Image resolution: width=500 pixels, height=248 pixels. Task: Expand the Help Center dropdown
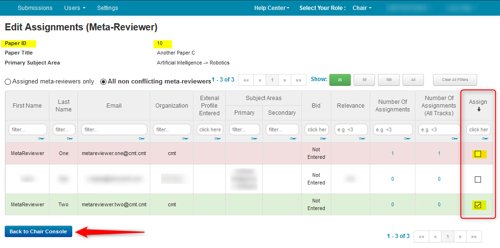[x=272, y=8]
